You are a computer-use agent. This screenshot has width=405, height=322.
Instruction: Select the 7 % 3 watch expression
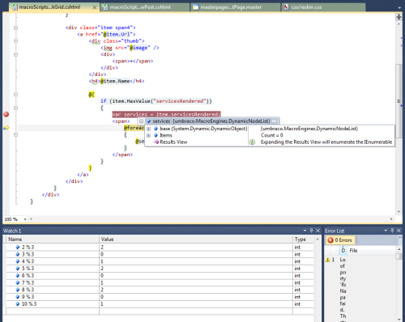[28, 282]
